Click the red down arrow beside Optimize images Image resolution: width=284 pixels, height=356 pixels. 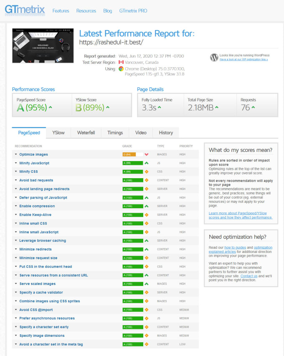pos(147,154)
